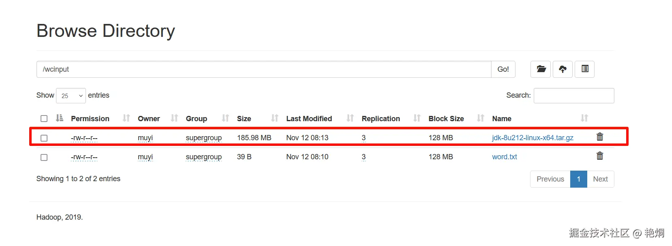Delete word.txt using its trash icon
The image size is (672, 246).
(x=600, y=156)
